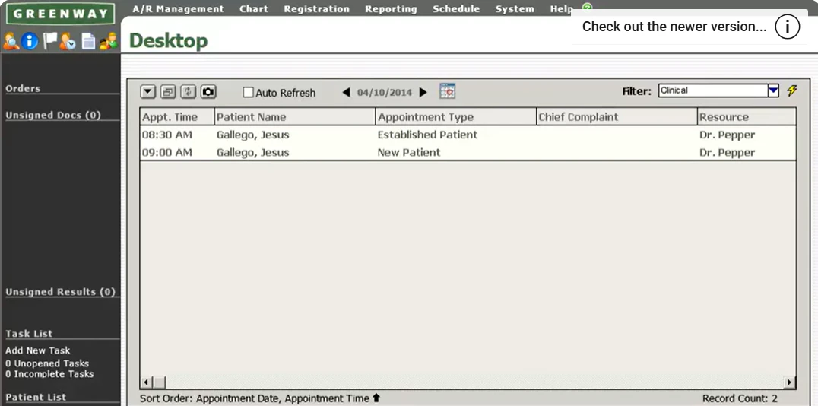Open Unsigned Results (0) section
Viewport: 818px width, 406px height.
61,292
